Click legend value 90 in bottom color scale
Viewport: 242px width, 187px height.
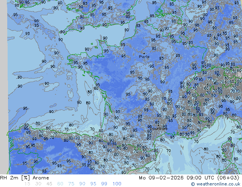(82, 184)
